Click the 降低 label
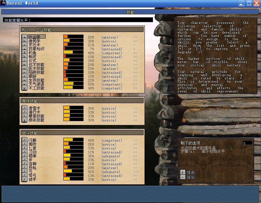This screenshot has width=261, height=203. 191,177
